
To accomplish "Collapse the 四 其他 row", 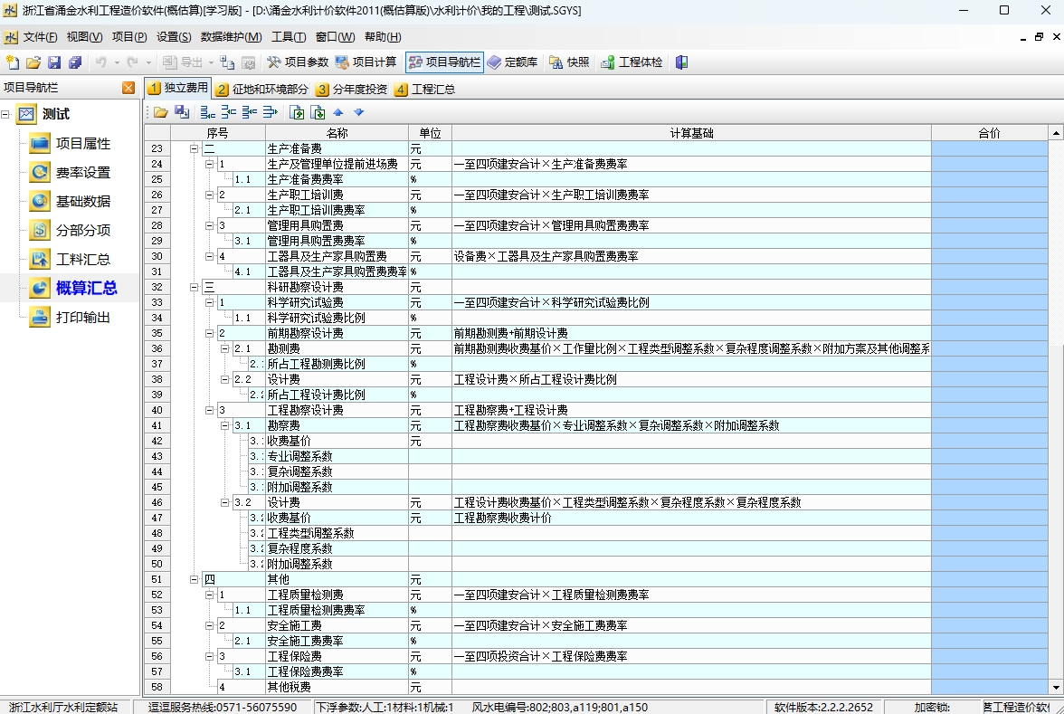I will pyautogui.click(x=194, y=579).
